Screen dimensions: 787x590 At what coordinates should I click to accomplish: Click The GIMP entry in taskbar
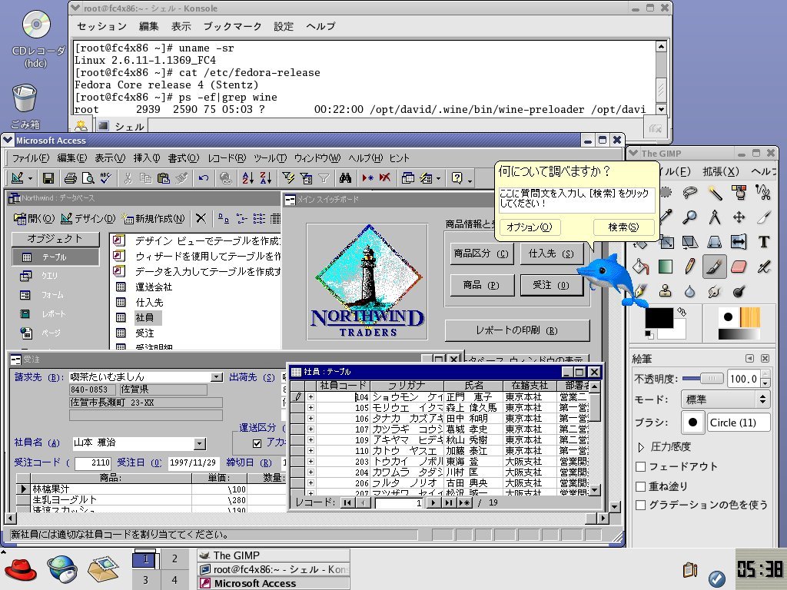[273, 555]
